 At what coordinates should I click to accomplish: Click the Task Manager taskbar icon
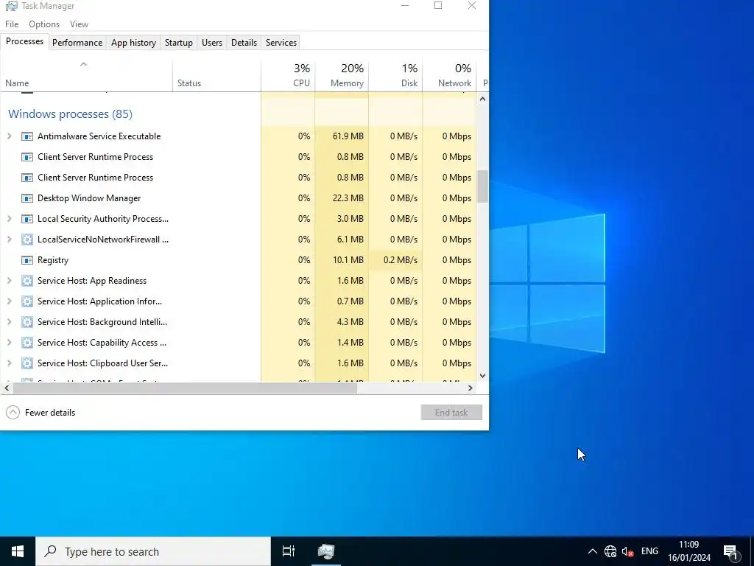click(326, 551)
